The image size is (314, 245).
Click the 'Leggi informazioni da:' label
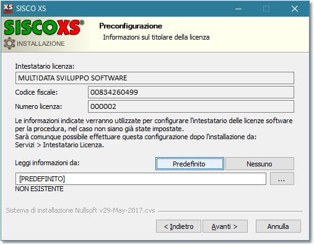click(47, 163)
